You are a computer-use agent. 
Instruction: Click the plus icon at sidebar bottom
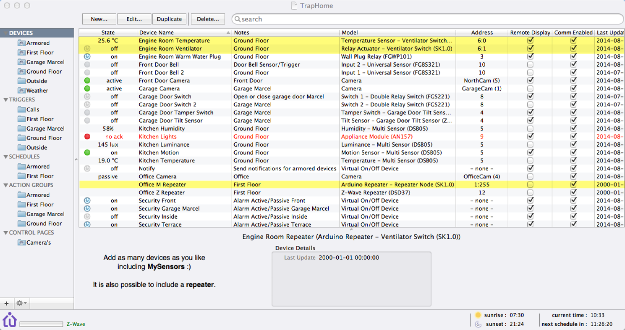(6, 303)
